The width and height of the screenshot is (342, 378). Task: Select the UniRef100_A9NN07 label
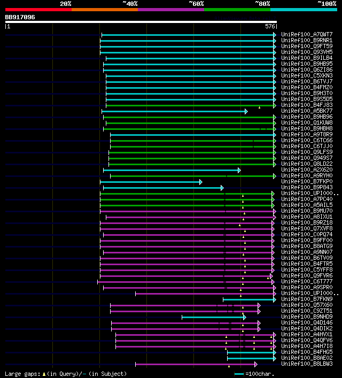[307, 252]
